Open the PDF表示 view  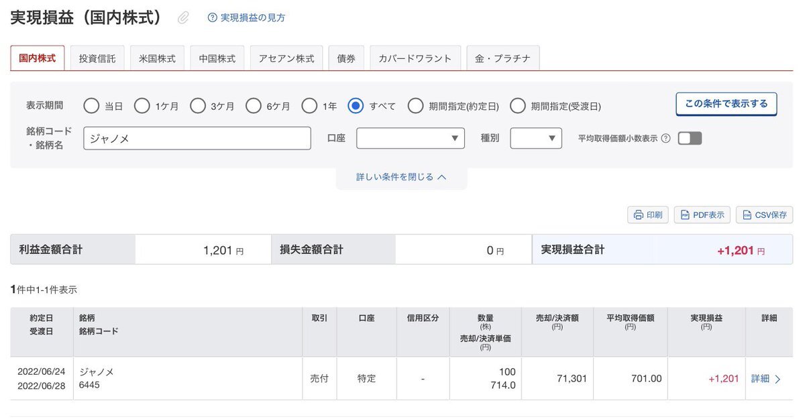[702, 215]
